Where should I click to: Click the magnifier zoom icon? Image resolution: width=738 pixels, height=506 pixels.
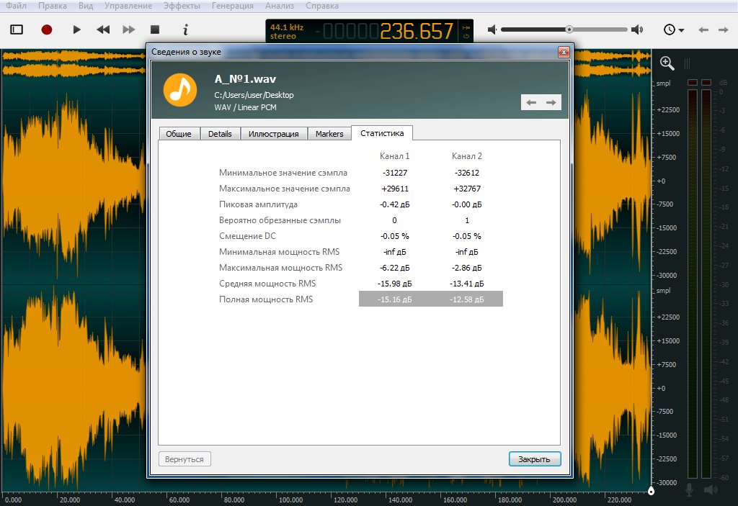[667, 63]
